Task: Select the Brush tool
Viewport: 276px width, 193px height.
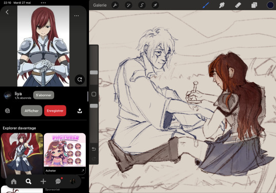Action: tap(206, 5)
